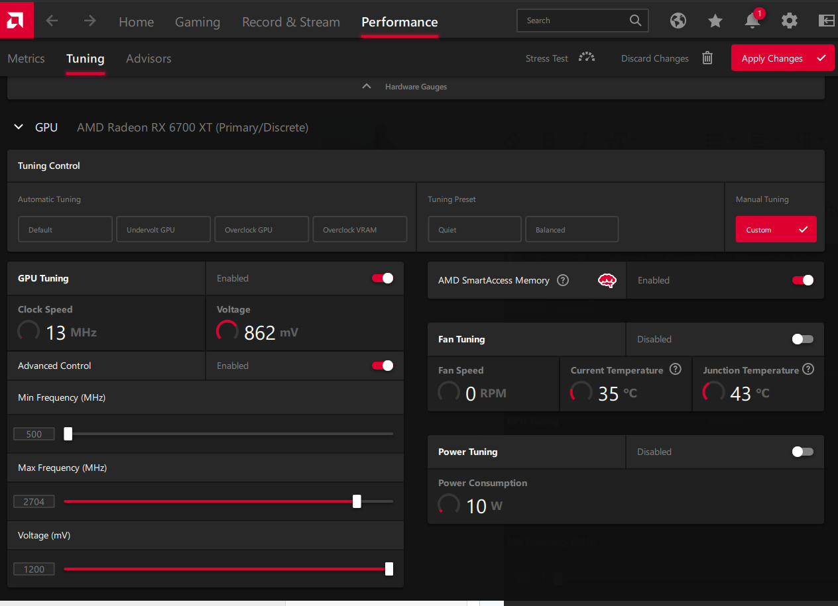Open favorites star icon
The image size is (838, 606).
[715, 21]
